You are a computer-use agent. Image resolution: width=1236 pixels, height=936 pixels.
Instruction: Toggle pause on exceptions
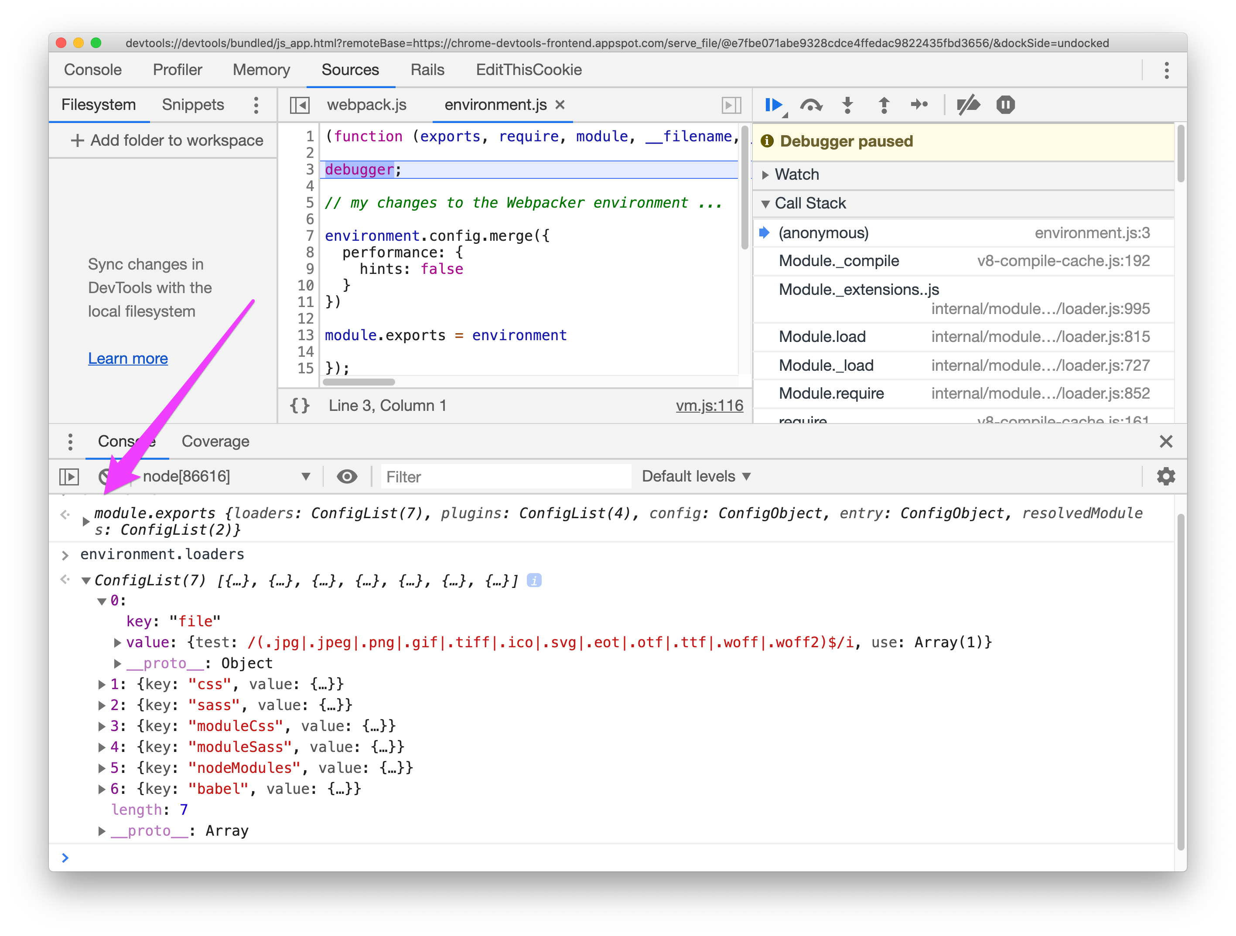tap(1005, 105)
